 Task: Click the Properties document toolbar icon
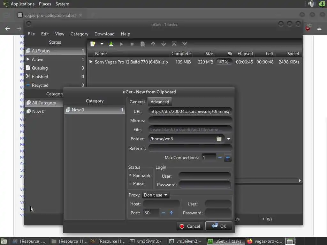pos(143,44)
